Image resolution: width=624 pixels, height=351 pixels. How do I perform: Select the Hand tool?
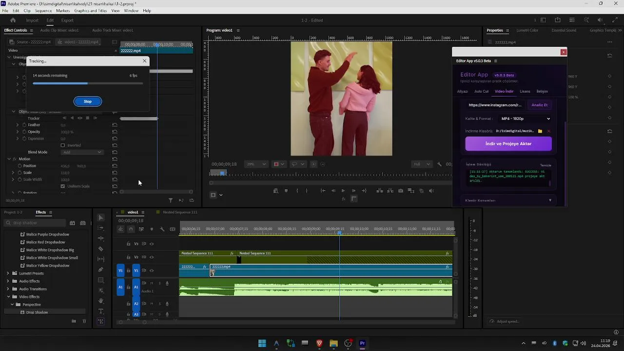pos(101,301)
